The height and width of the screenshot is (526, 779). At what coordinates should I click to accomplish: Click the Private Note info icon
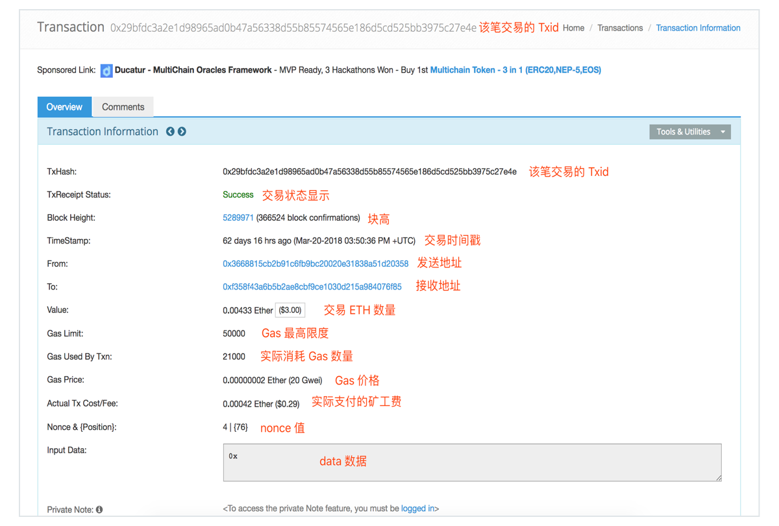(99, 510)
